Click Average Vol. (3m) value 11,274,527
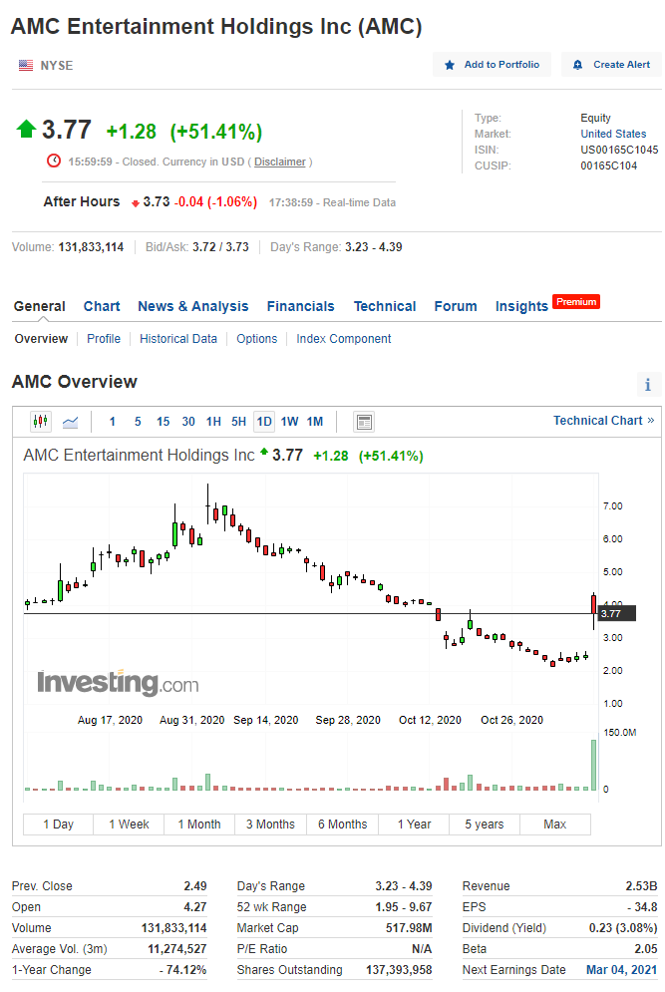This screenshot has height=992, width=665. [177, 949]
